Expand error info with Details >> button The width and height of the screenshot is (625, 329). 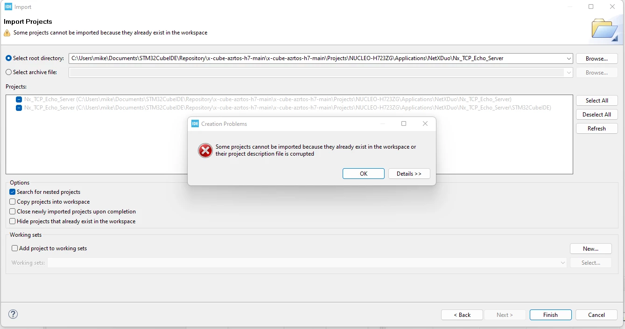(409, 174)
